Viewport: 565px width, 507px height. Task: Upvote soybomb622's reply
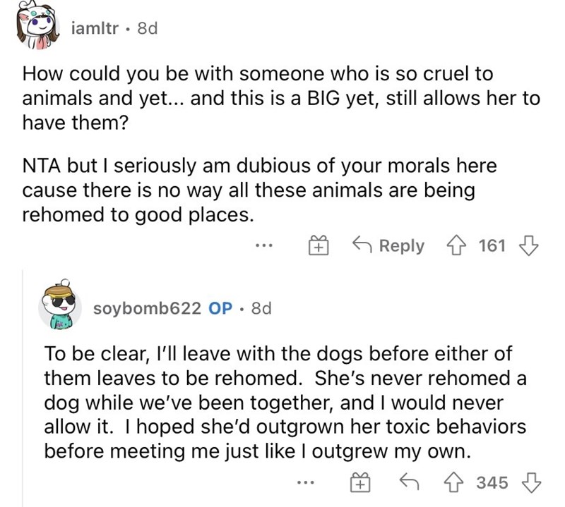(460, 482)
